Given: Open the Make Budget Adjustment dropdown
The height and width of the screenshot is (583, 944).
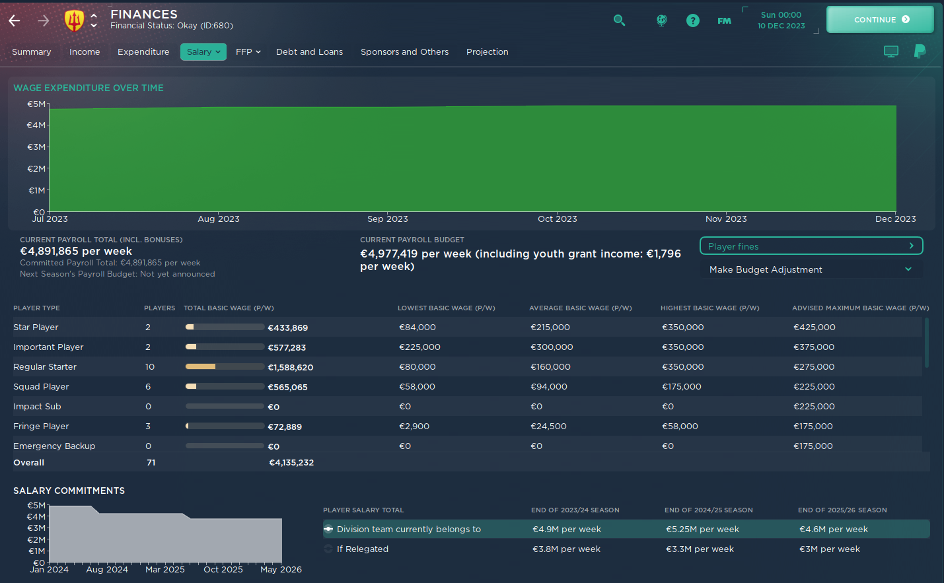Looking at the screenshot, I should click(x=811, y=269).
